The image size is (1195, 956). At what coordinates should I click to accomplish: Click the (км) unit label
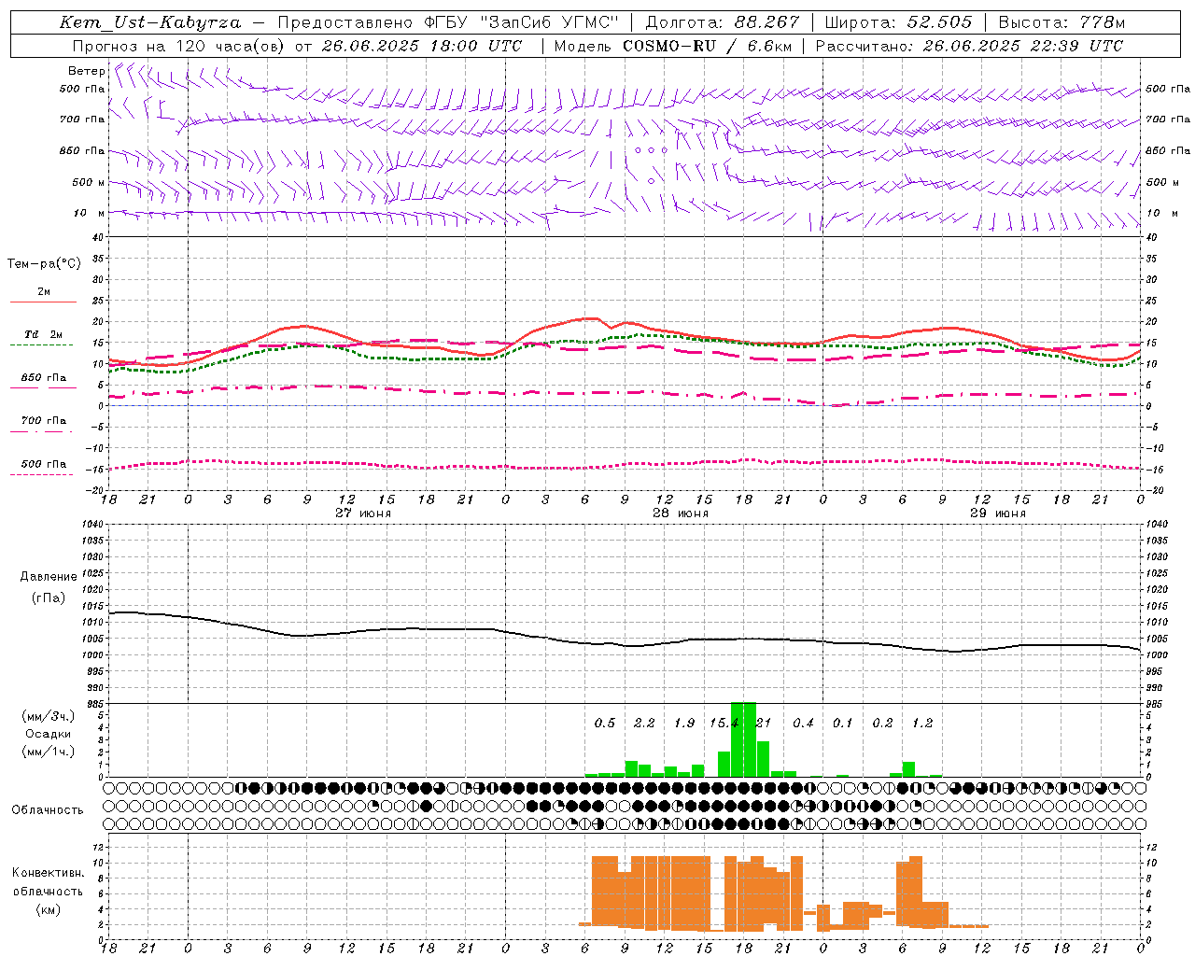[49, 909]
